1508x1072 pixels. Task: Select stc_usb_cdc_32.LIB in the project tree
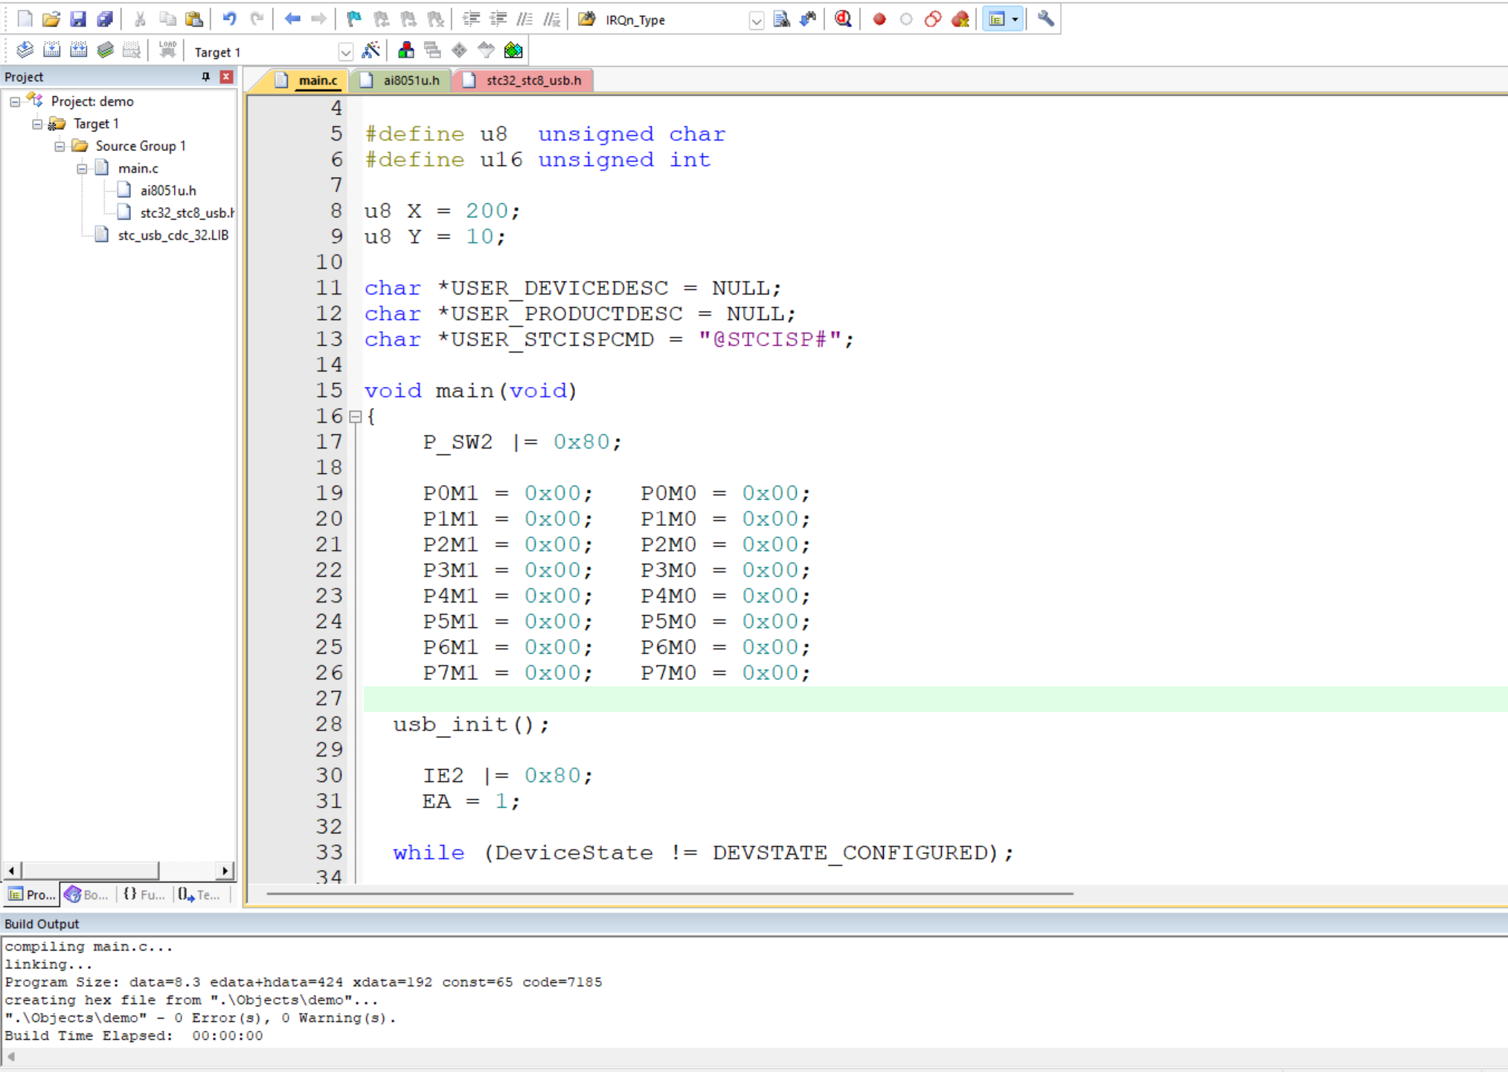(x=173, y=236)
